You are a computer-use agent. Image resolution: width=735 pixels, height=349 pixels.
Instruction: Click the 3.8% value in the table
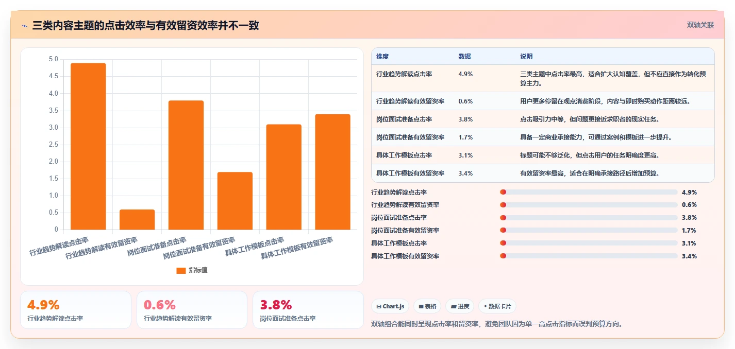coord(465,119)
